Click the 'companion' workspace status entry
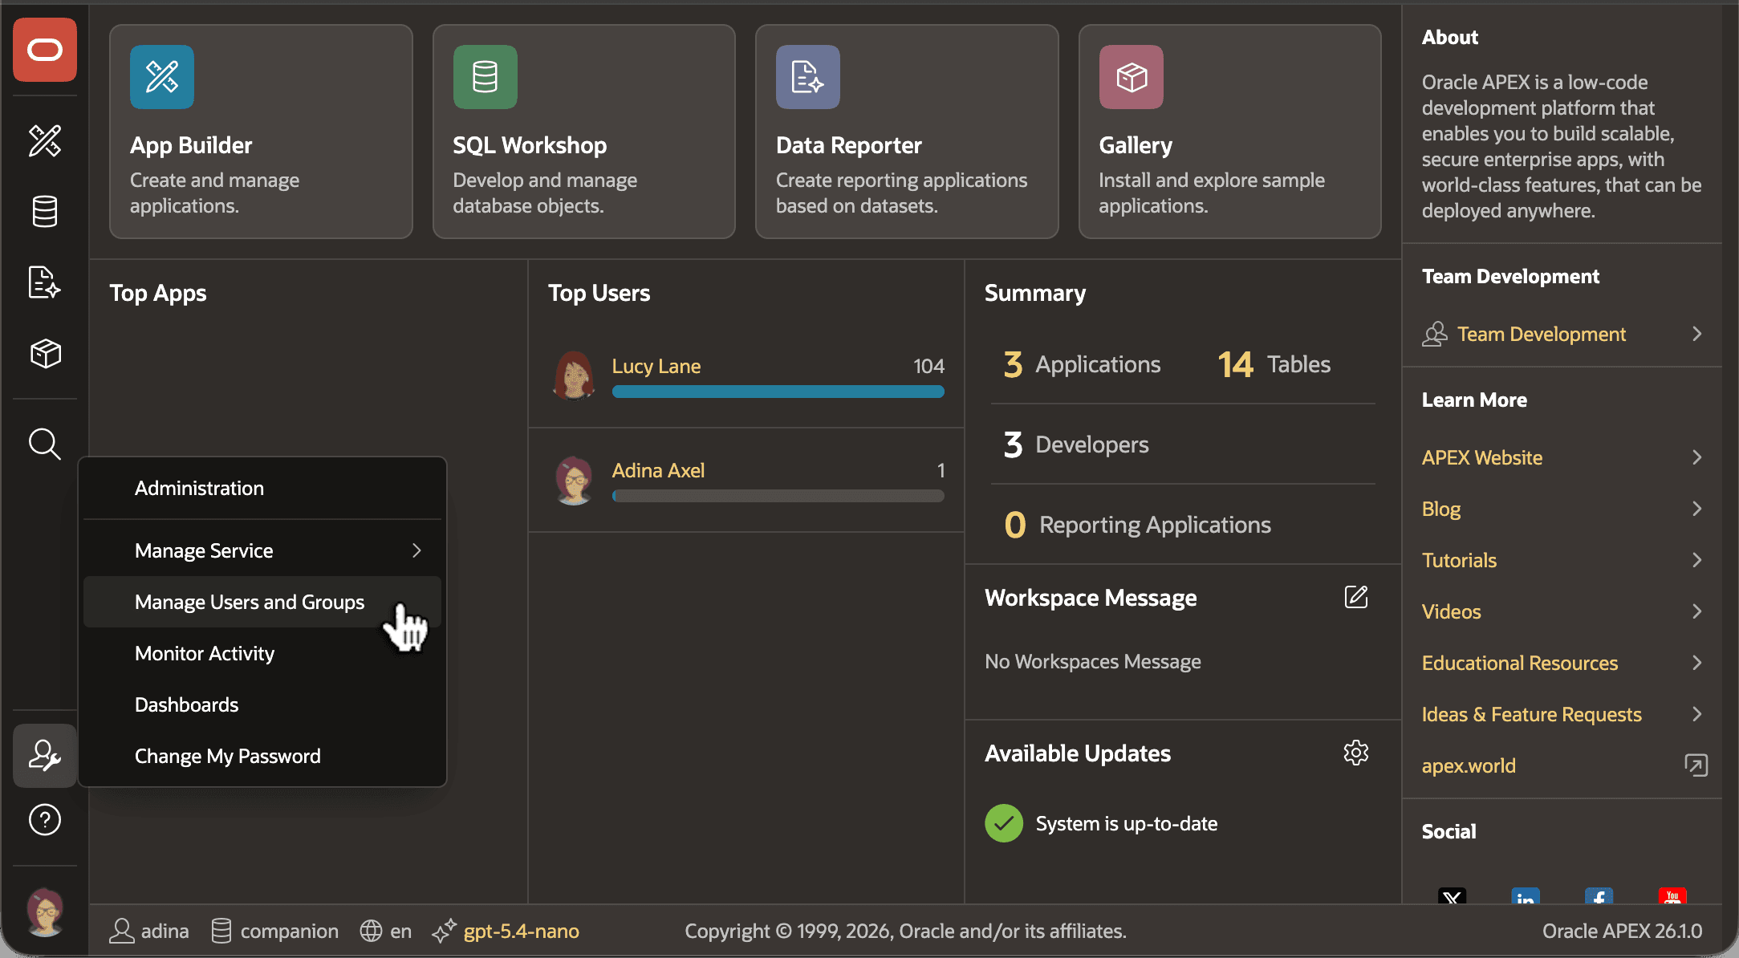This screenshot has width=1739, height=958. (x=274, y=931)
